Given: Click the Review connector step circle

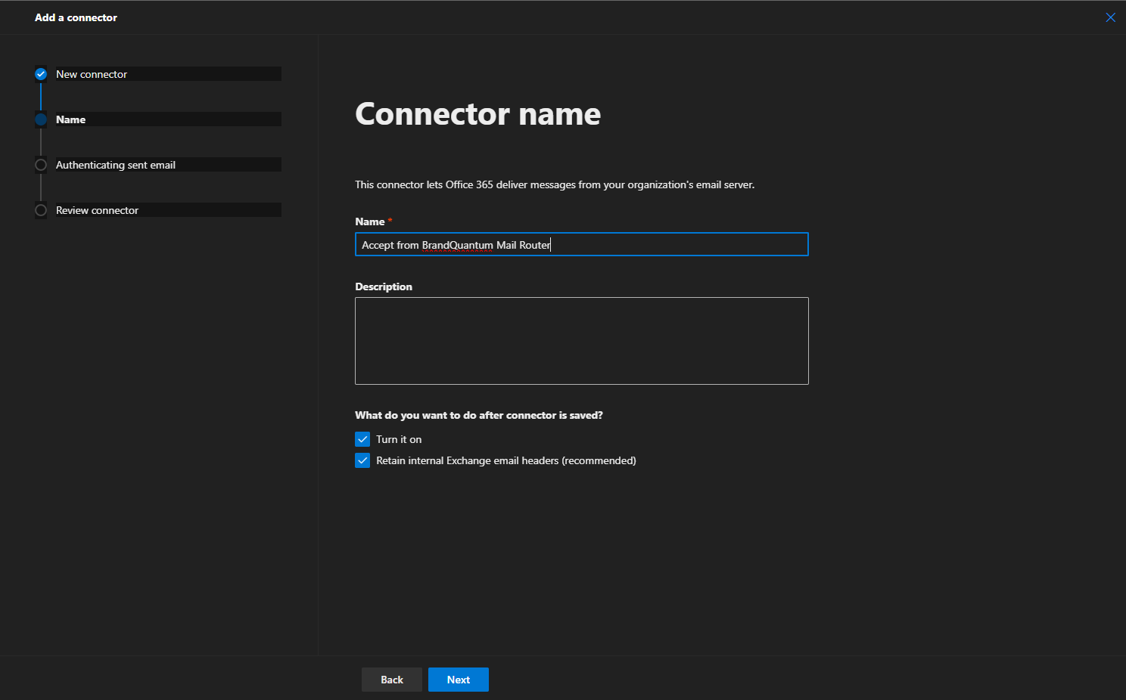Looking at the screenshot, I should (x=41, y=210).
